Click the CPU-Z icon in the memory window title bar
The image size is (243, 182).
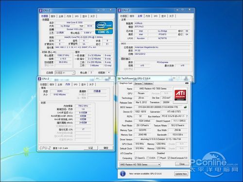pos(39,79)
